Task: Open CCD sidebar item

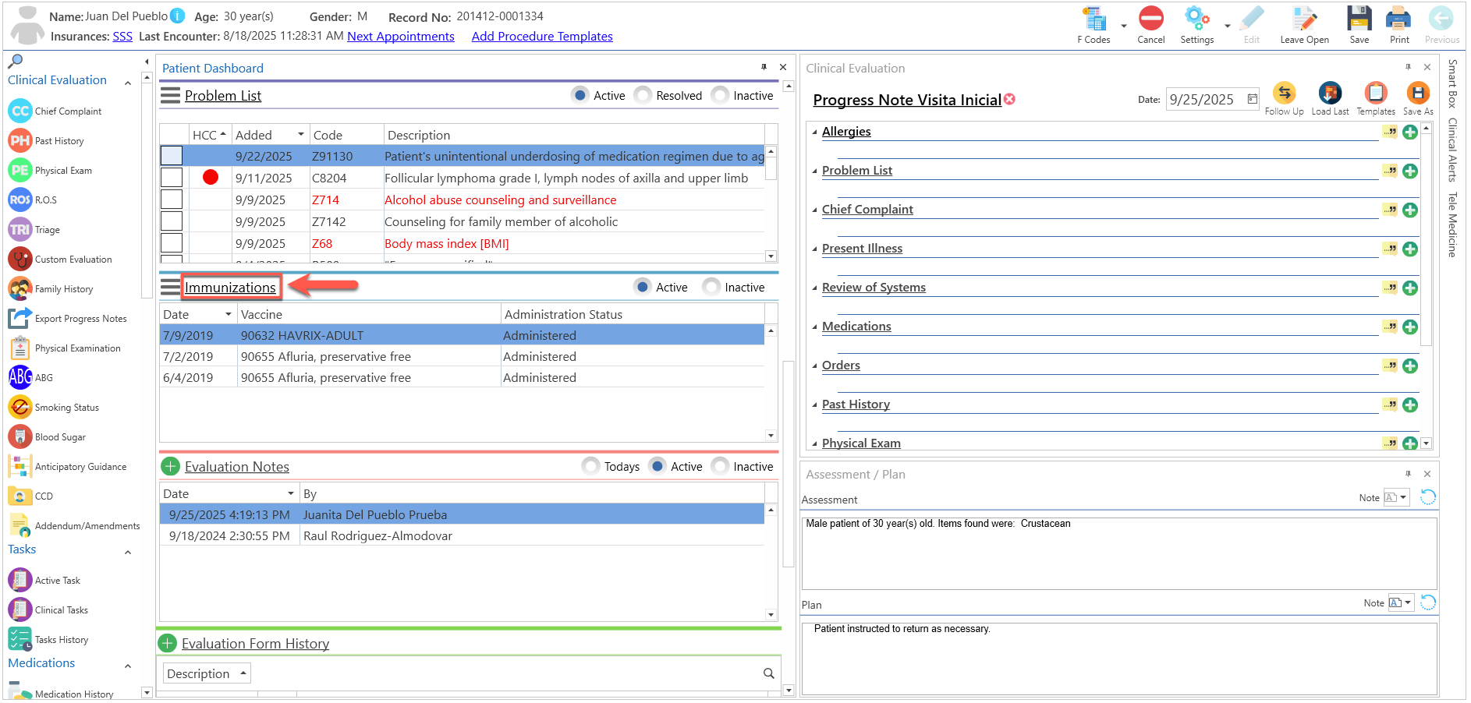Action: click(x=31, y=496)
